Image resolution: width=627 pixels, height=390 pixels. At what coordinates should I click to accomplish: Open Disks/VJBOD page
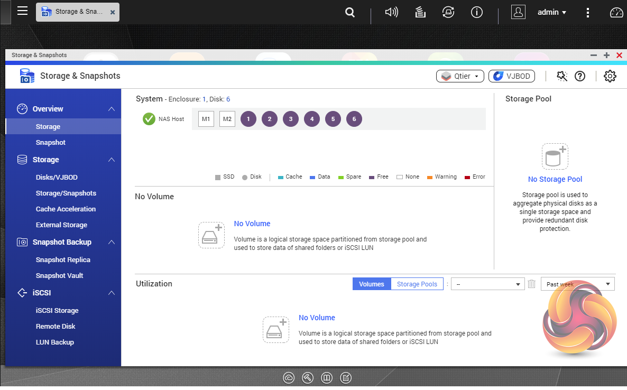point(57,177)
